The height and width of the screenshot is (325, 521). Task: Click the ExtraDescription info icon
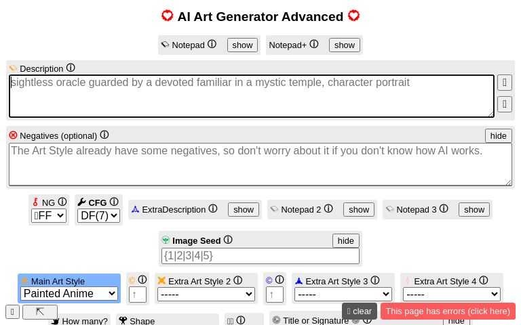pos(213,209)
